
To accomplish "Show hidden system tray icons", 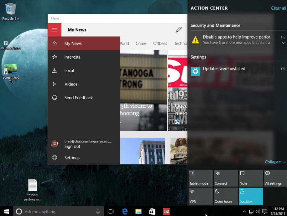I will pyautogui.click(x=244, y=212).
